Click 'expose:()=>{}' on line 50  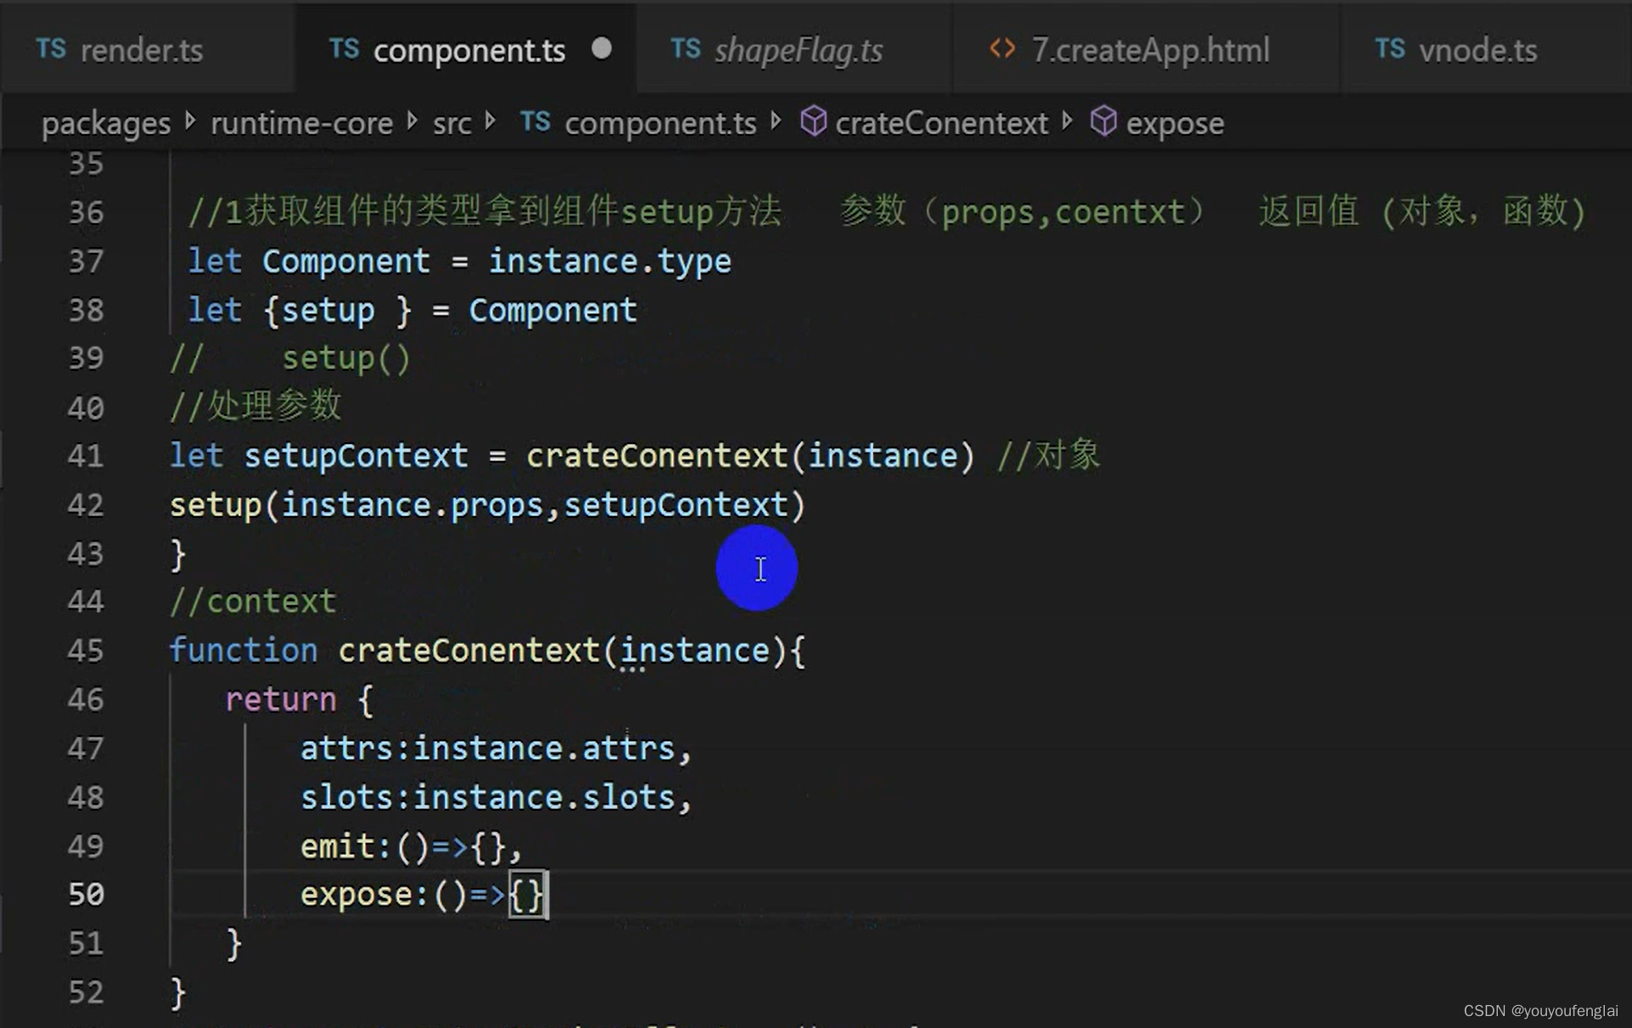pyautogui.click(x=422, y=895)
